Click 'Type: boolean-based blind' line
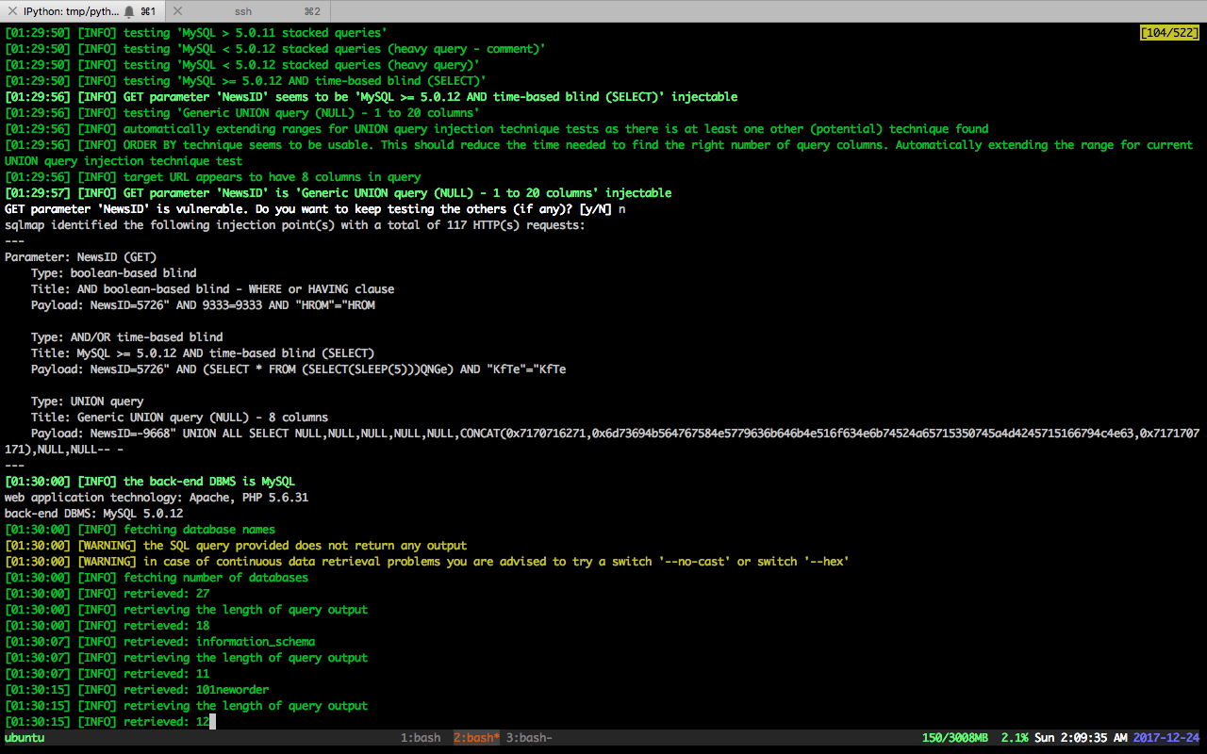The image size is (1207, 754). pyautogui.click(x=113, y=273)
